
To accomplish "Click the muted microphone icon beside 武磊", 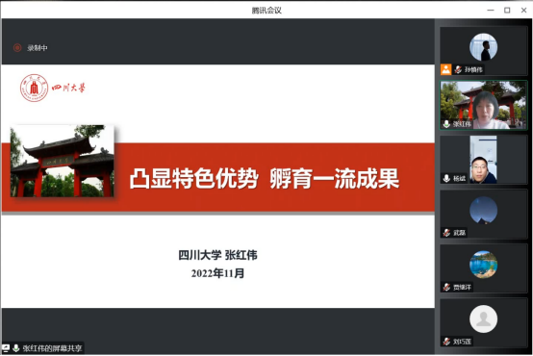I will click(446, 233).
